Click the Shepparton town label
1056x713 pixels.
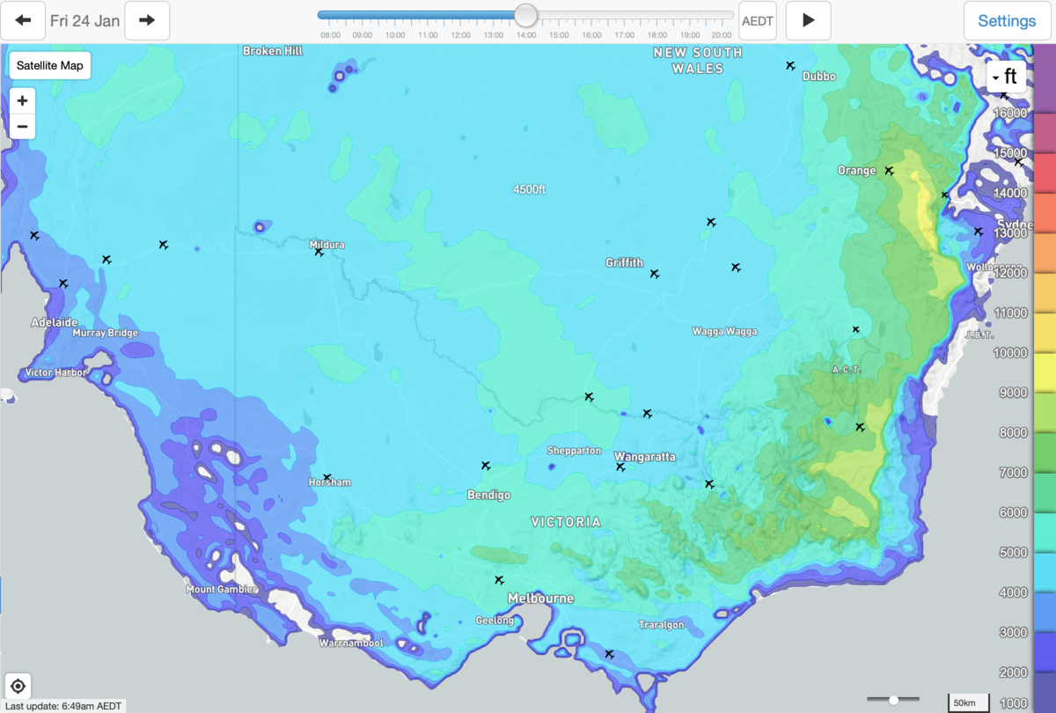pyautogui.click(x=574, y=451)
